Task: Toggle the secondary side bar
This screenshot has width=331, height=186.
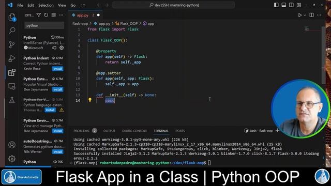Action: click(x=291, y=5)
